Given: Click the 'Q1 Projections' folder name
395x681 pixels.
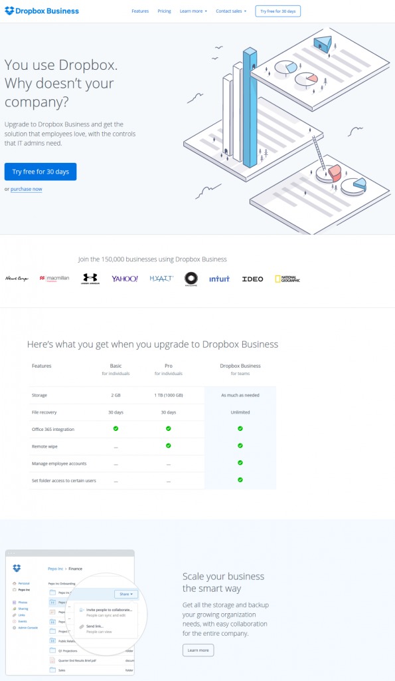Looking at the screenshot, I should click(x=68, y=650).
